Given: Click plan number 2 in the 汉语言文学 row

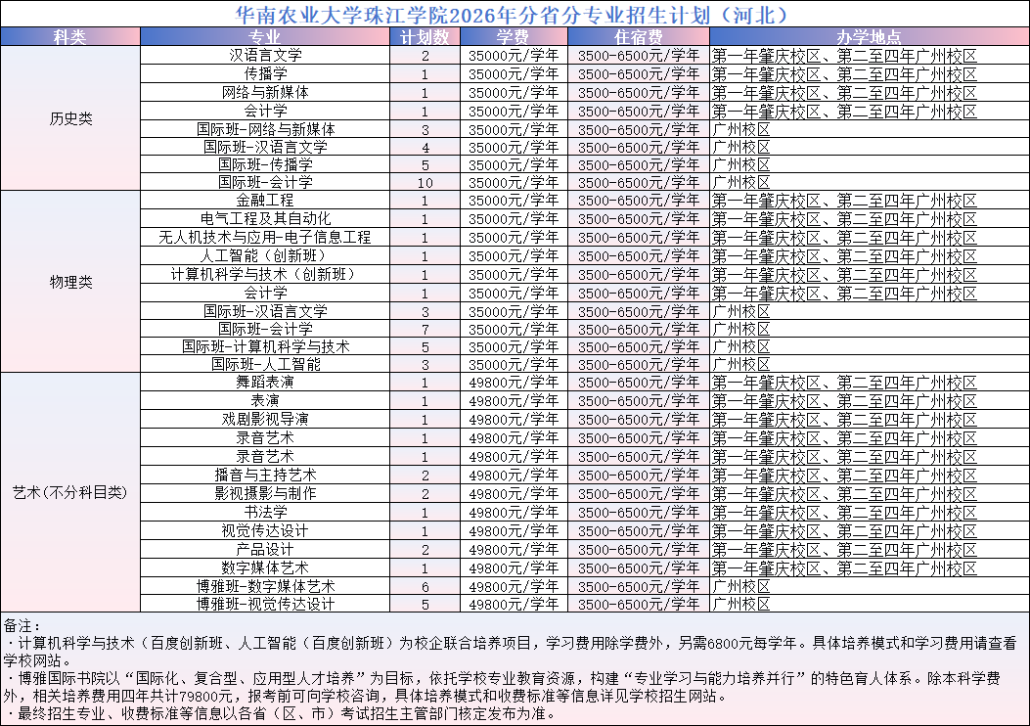Looking at the screenshot, I should [425, 56].
